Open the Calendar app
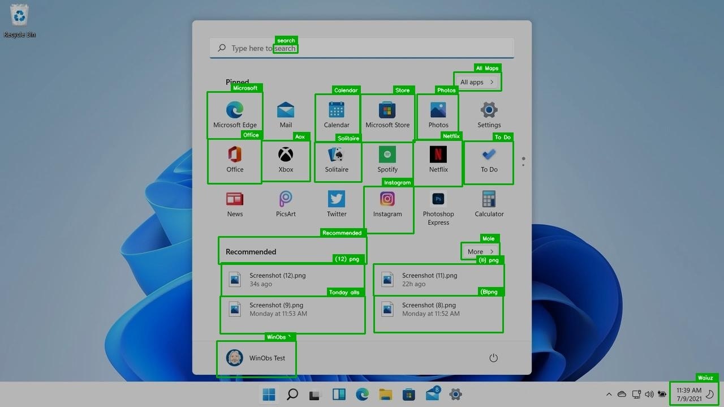Viewport: 724px width, 407px height. tap(337, 115)
